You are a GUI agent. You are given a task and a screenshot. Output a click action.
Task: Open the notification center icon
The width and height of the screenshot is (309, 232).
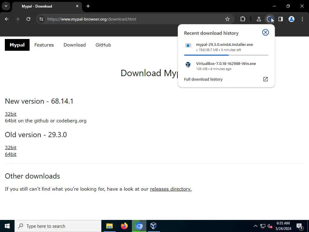click(299, 226)
